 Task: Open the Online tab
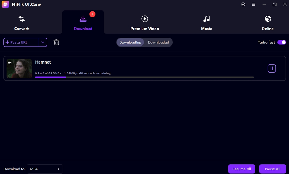tap(268, 23)
